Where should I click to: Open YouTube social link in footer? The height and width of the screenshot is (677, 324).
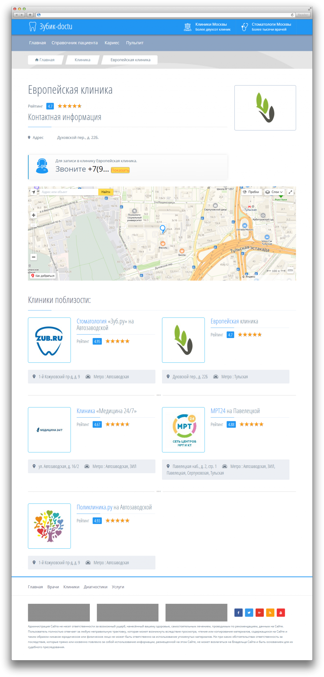(x=281, y=612)
